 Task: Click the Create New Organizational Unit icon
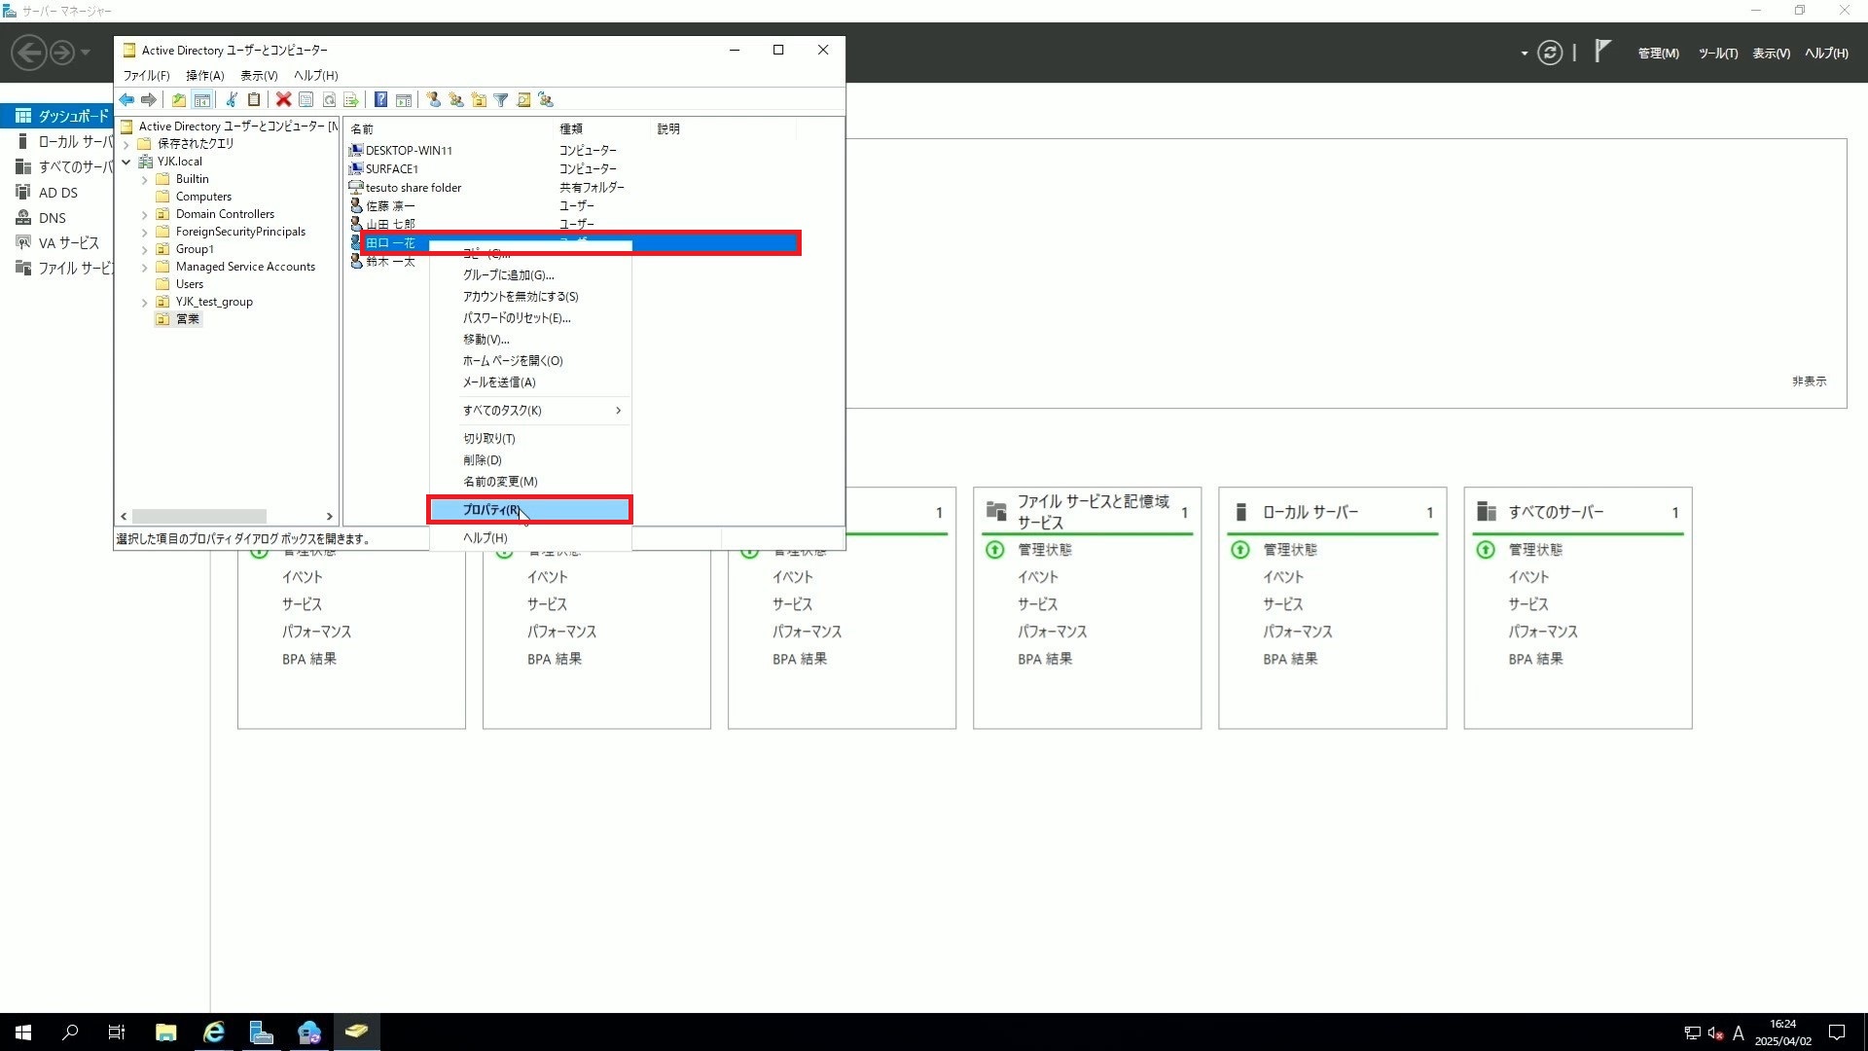pyautogui.click(x=479, y=100)
